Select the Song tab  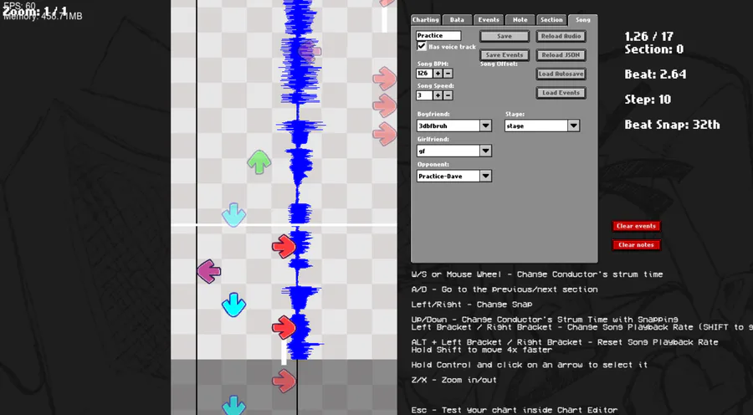pyautogui.click(x=583, y=20)
